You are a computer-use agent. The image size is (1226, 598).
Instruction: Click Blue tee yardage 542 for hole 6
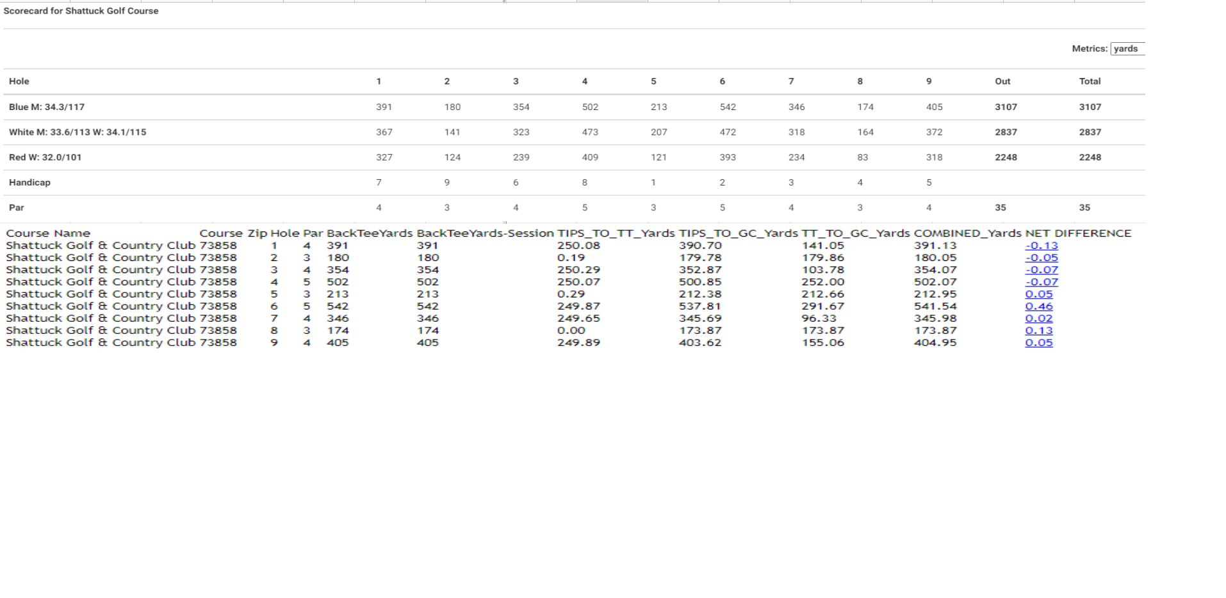tap(728, 107)
